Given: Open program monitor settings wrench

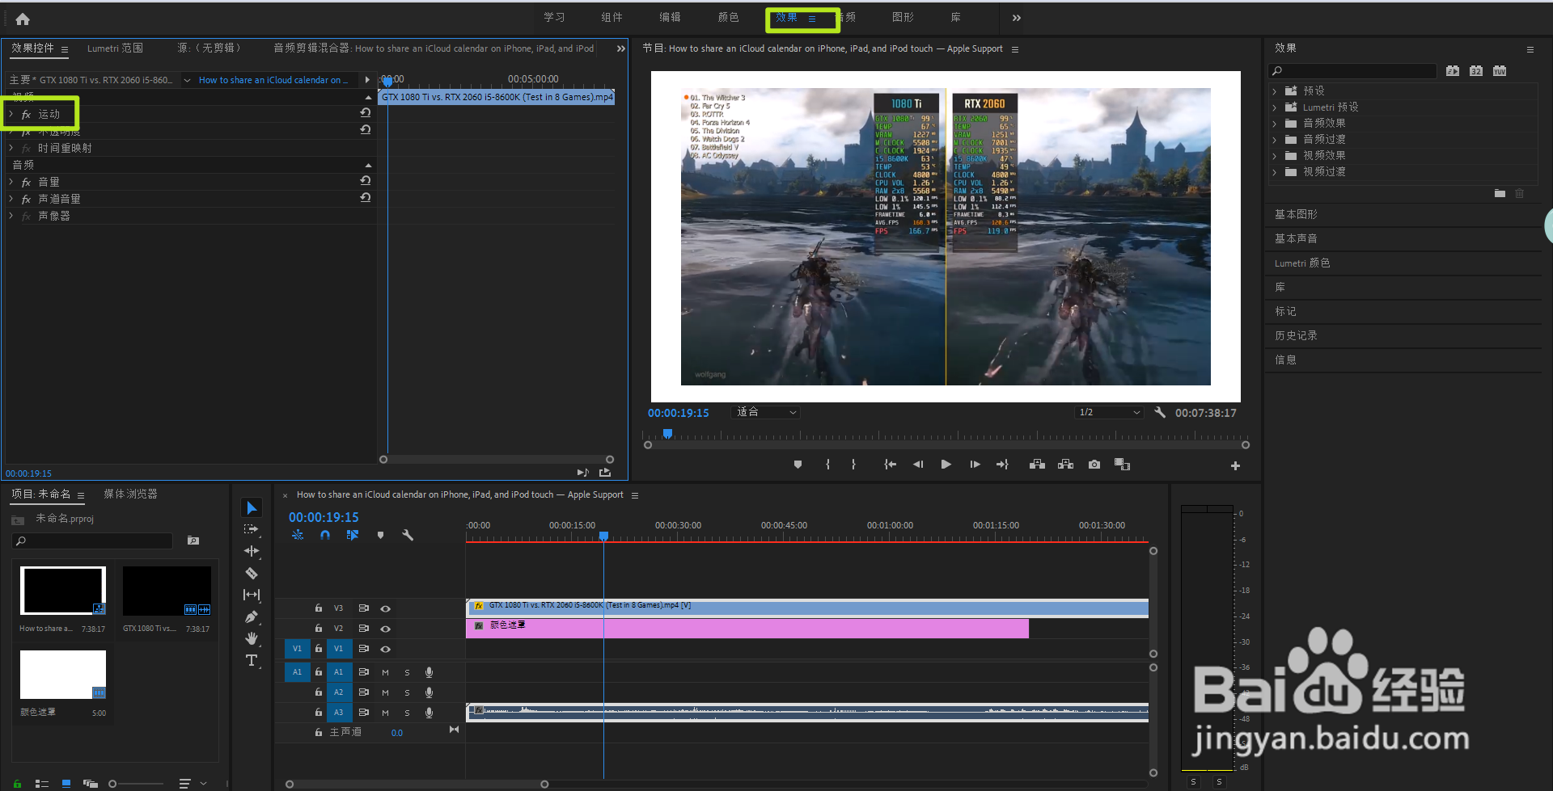Looking at the screenshot, I should (x=1160, y=412).
